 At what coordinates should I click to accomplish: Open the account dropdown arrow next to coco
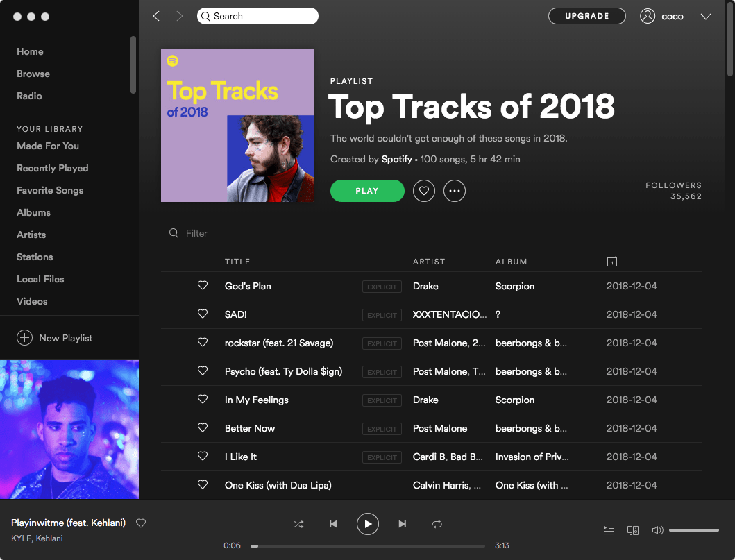tap(706, 16)
